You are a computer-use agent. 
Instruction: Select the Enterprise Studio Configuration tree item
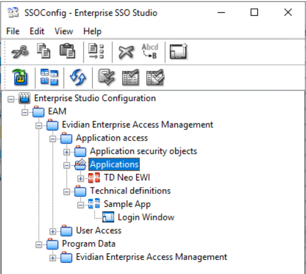95,98
